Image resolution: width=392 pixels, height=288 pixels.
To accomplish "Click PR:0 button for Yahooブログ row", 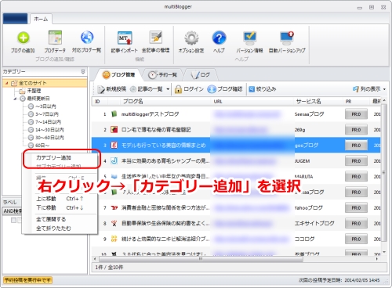I will tap(356, 208).
